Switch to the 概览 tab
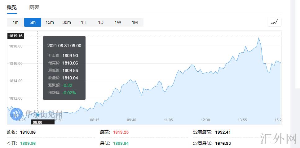Screen dimensions: 300x148 tap(12, 7)
